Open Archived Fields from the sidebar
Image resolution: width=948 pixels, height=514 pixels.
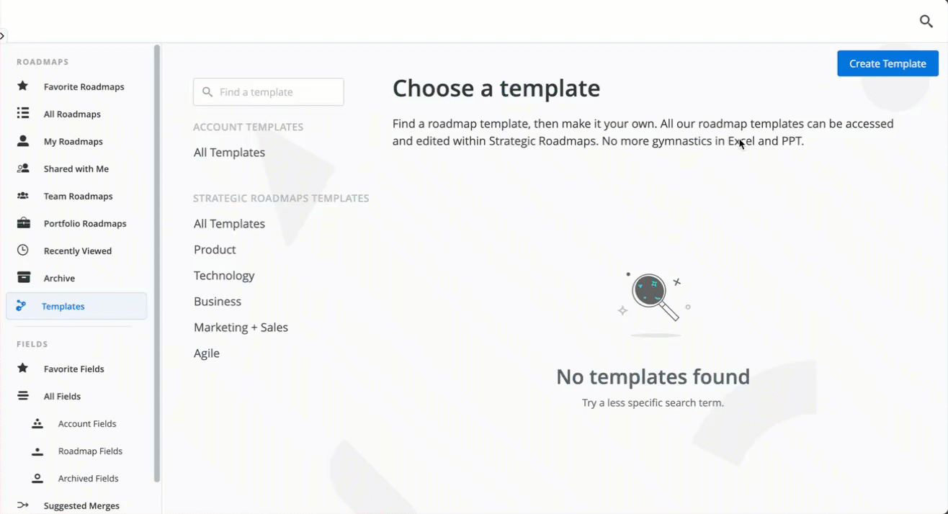tap(88, 479)
